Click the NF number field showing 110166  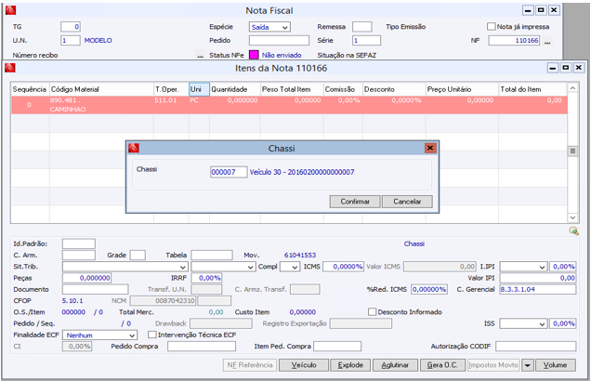tap(514, 40)
